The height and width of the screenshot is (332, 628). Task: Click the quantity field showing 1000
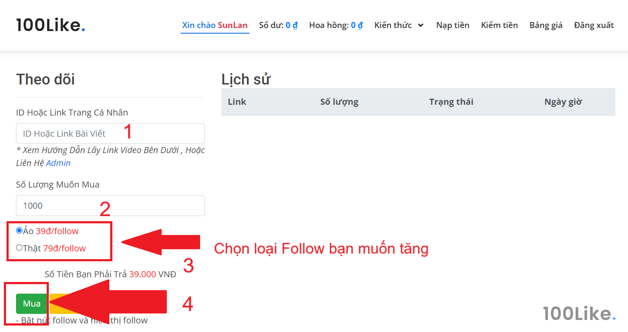[x=110, y=206]
